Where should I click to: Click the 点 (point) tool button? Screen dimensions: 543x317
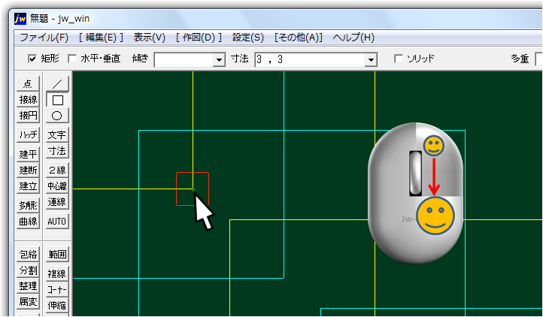[28, 83]
